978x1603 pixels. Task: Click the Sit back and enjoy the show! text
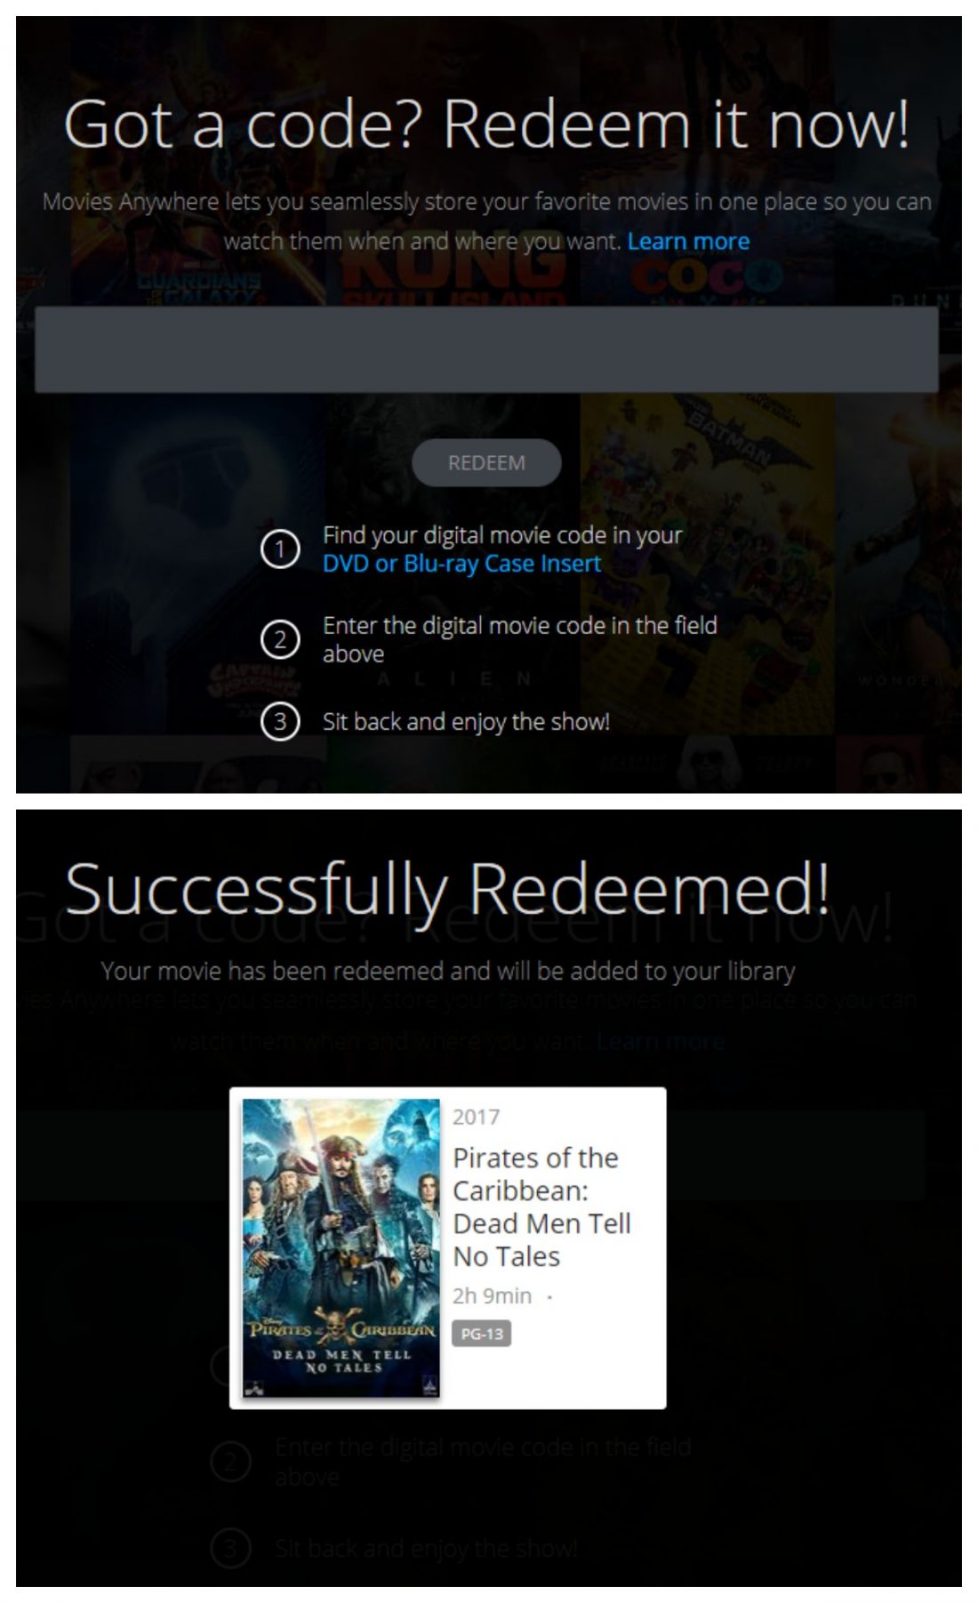[x=466, y=721]
